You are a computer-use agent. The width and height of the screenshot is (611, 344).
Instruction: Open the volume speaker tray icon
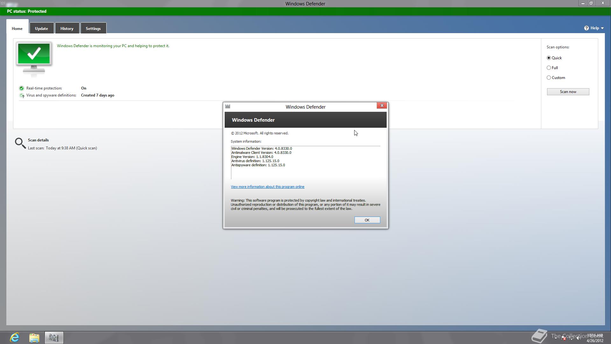(579, 338)
